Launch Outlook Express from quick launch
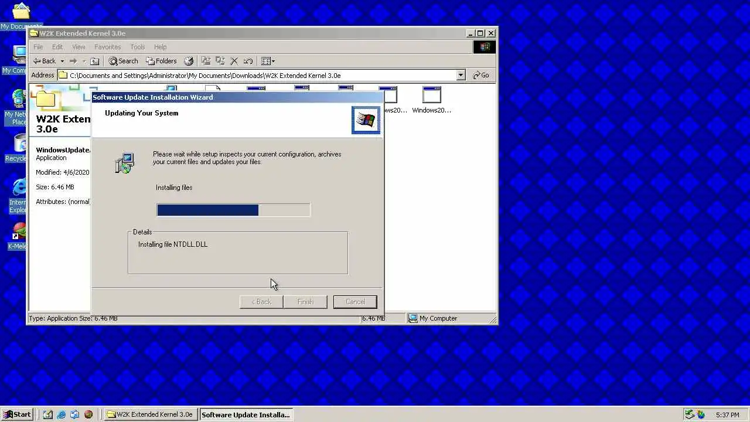 tap(74, 414)
